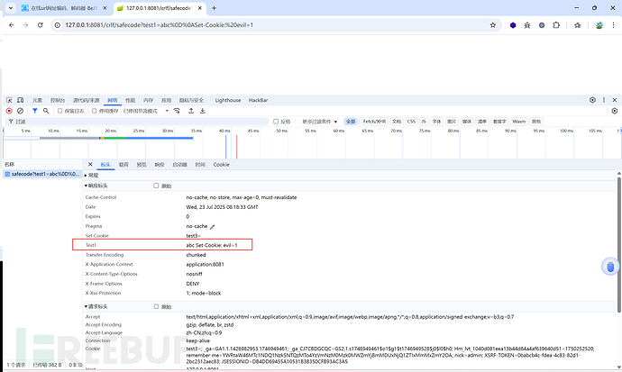622x372 pixels.
Task: Toggle the 保留日志 checkbox
Action: point(59,111)
